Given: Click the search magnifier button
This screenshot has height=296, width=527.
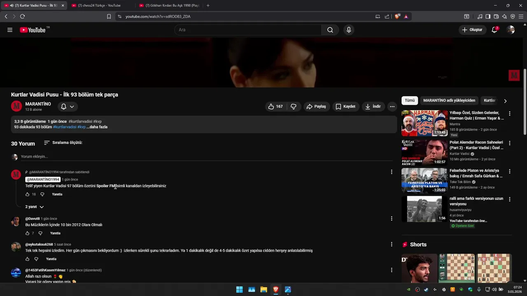Looking at the screenshot, I should click(330, 30).
